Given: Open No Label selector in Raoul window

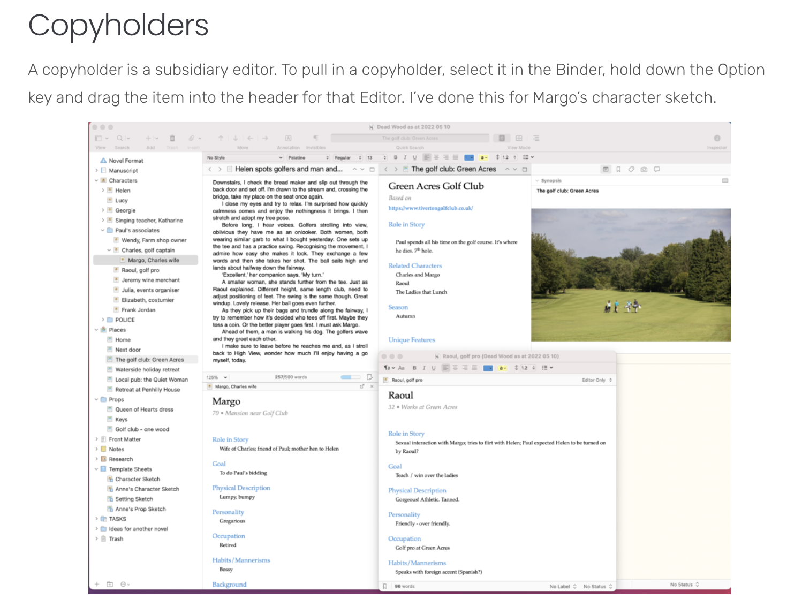Looking at the screenshot, I should click(563, 587).
